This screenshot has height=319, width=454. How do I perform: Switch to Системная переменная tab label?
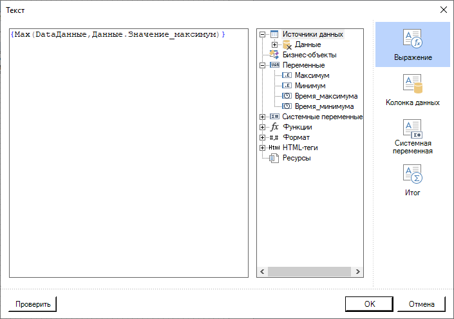413,147
